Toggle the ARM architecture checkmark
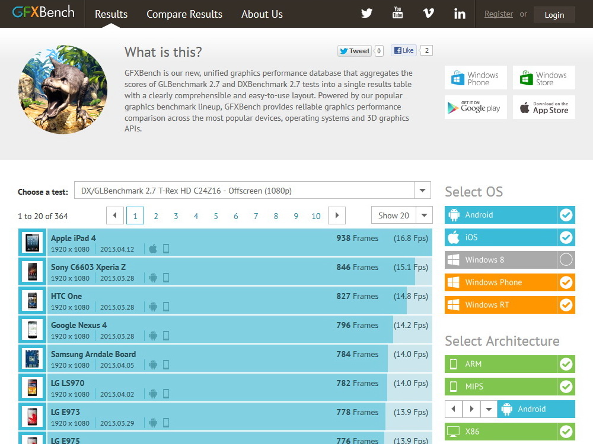593x444 pixels. pyautogui.click(x=566, y=364)
